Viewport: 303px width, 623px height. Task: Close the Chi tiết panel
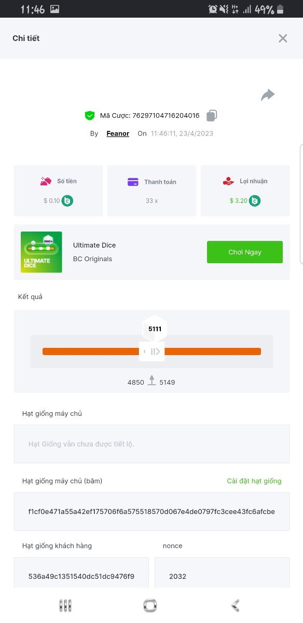[283, 38]
